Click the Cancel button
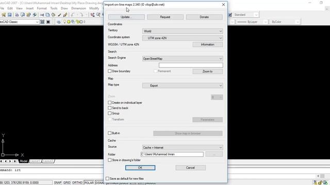The image size is (330, 185). tap(190, 168)
